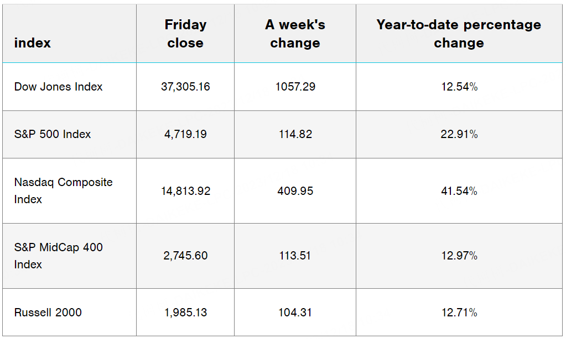Click the 2,745.60 closing value
566x339 pixels.
coord(185,256)
